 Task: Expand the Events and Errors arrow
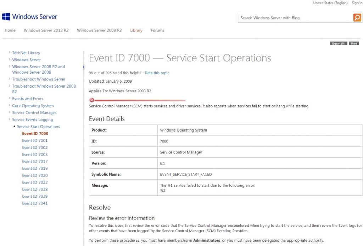(x=10, y=98)
